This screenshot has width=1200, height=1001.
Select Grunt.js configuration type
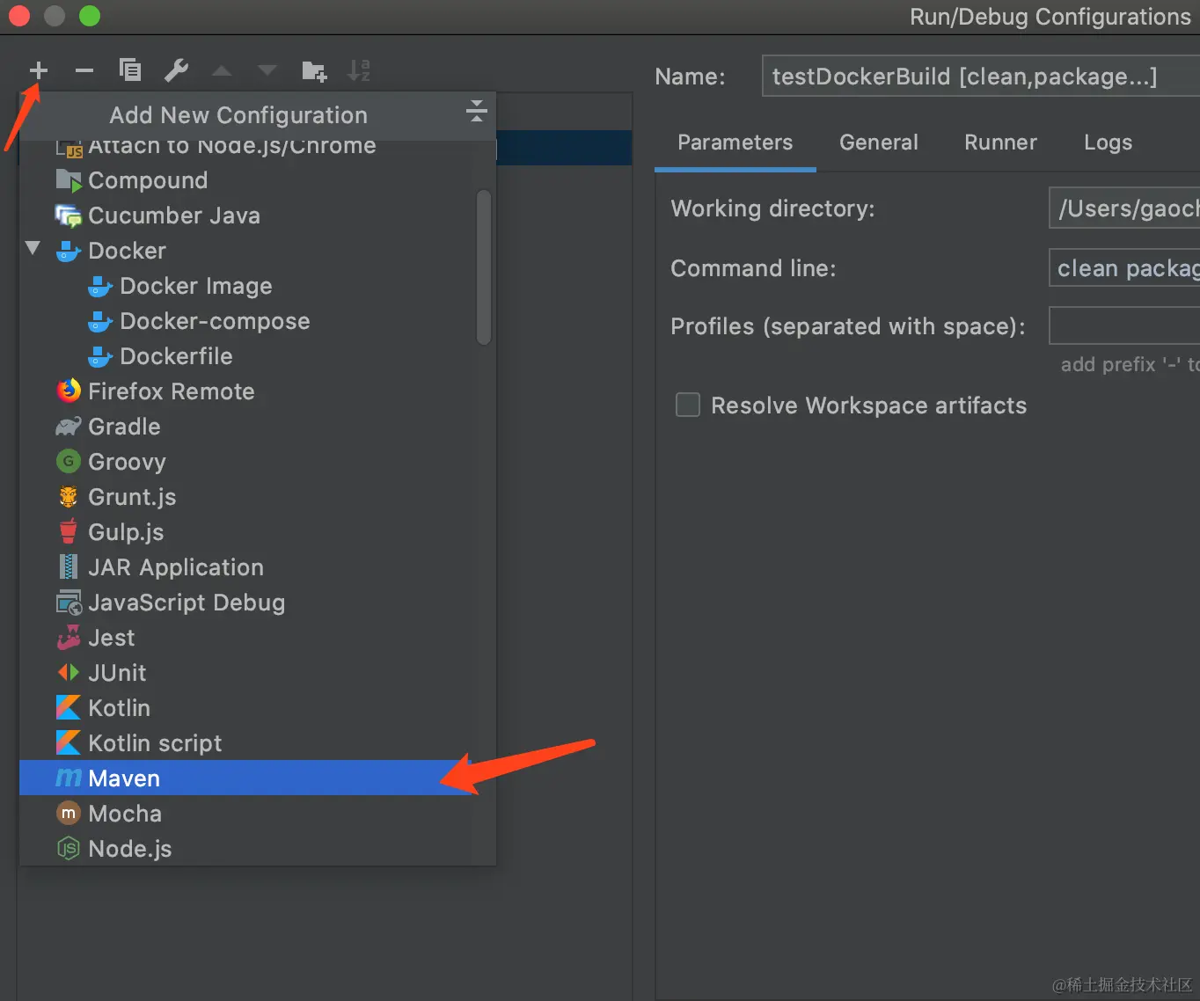[258, 497]
